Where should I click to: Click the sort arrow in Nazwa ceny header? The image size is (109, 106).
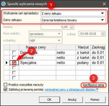click(x=53, y=47)
